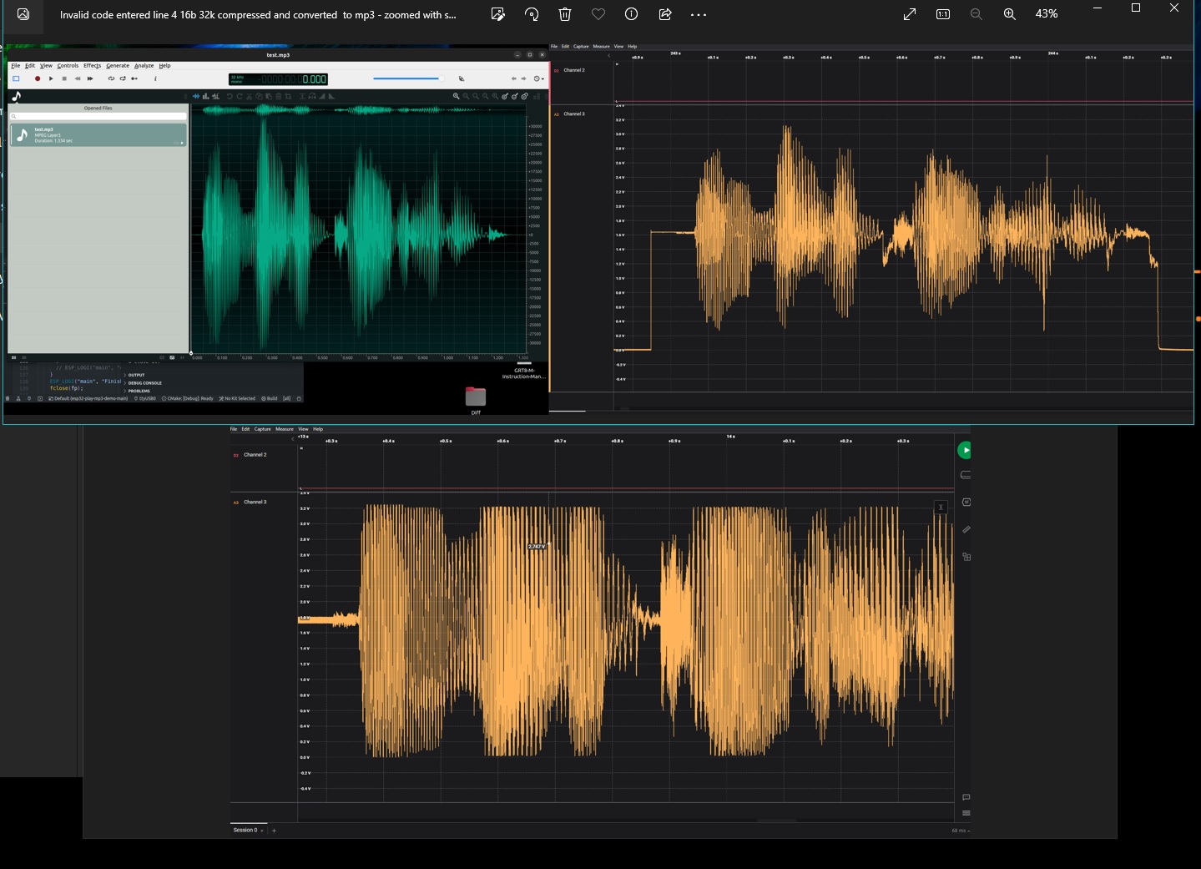Start capture with the green play button in Logic

click(965, 450)
